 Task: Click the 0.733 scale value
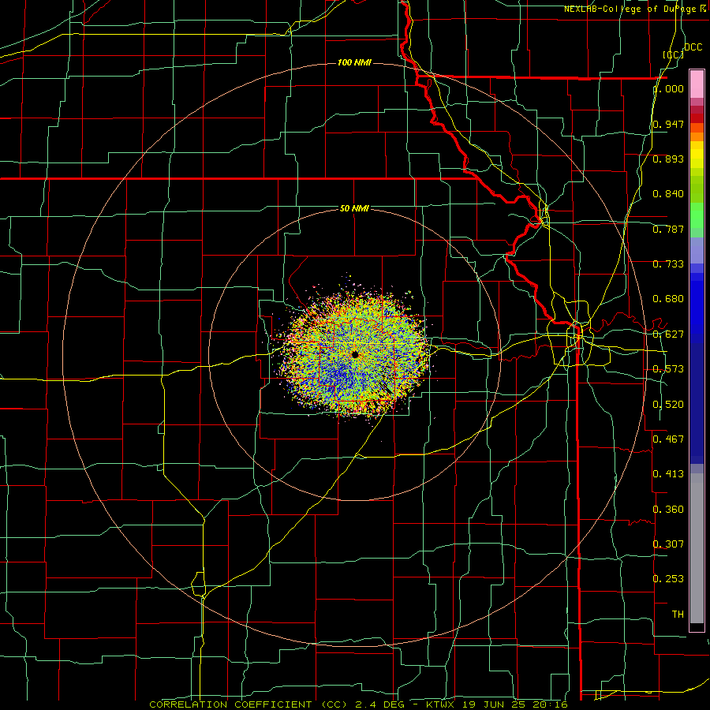coord(668,264)
